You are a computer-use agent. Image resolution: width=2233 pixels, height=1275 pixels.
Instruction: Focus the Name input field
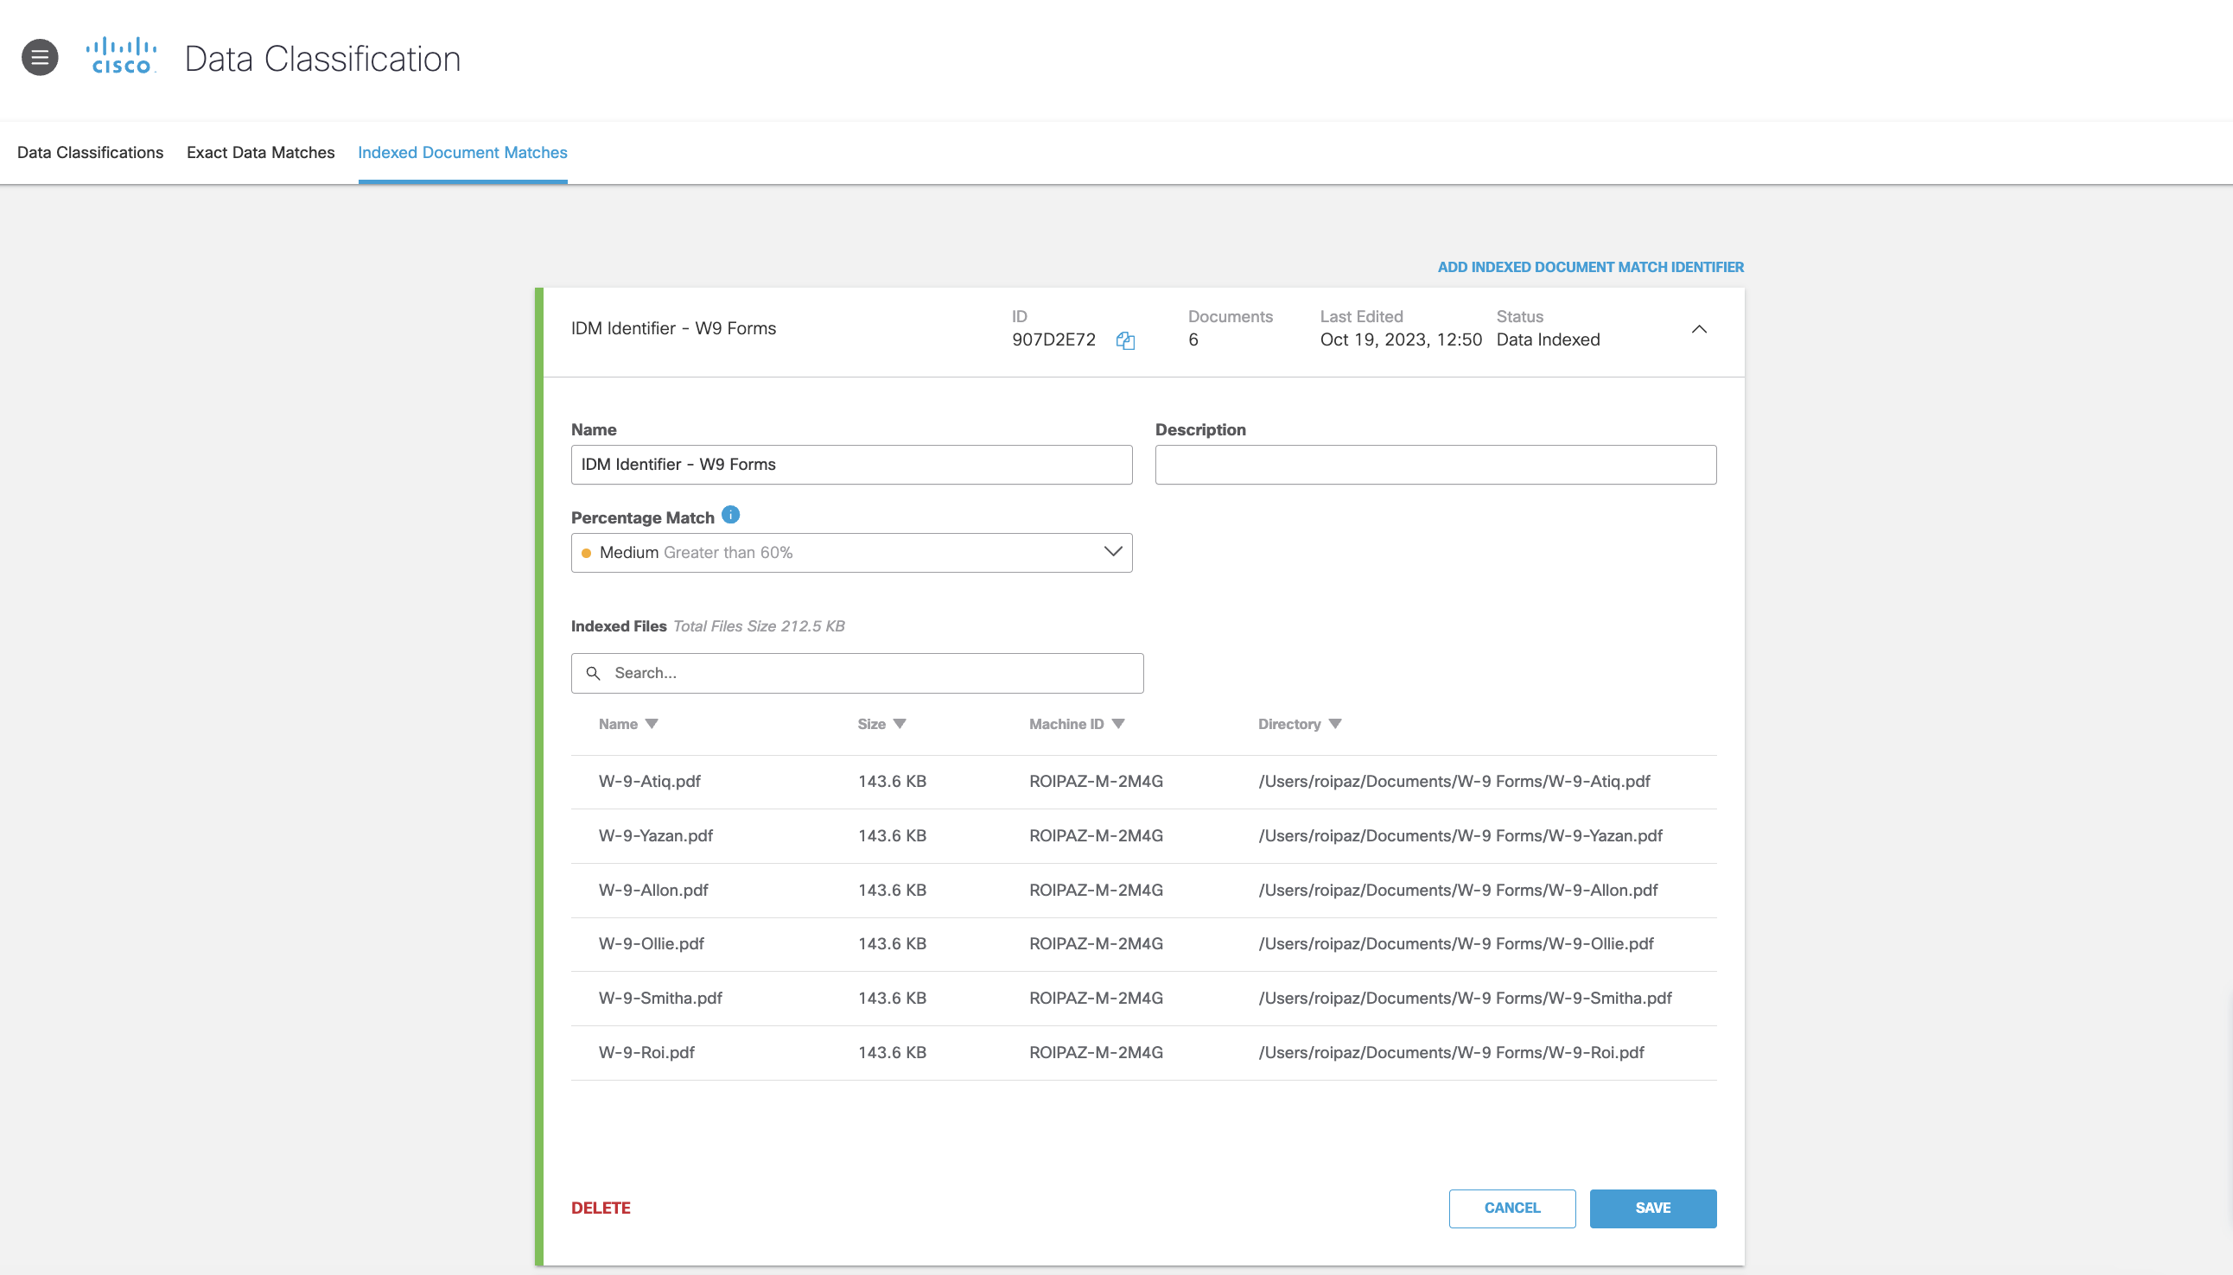tap(851, 465)
